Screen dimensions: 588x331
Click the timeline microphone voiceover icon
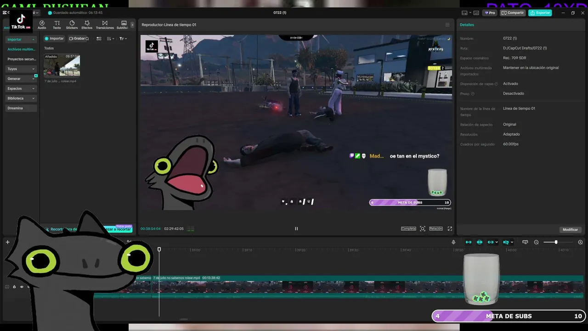[453, 242]
